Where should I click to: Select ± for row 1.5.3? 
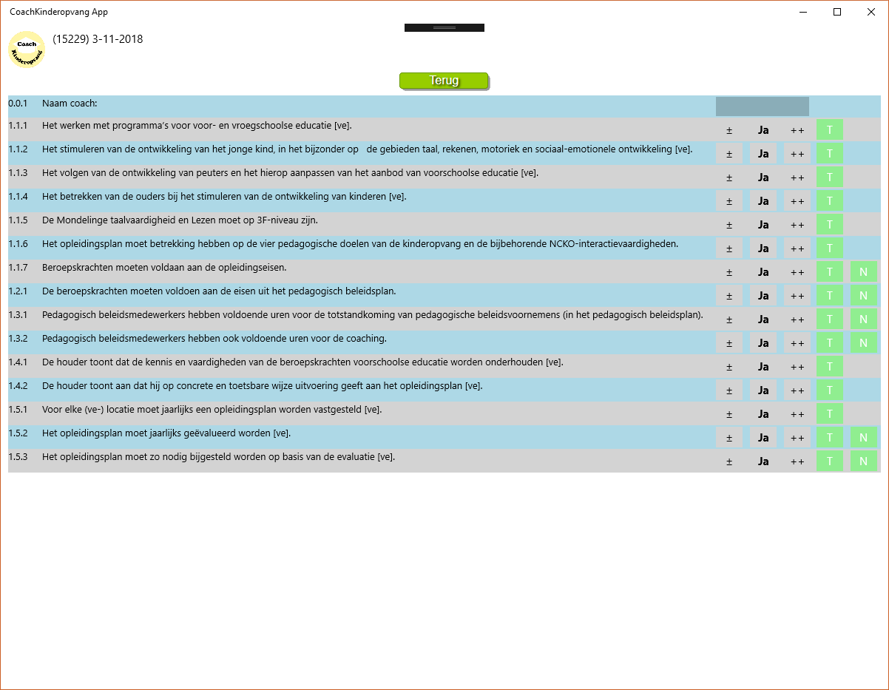729,461
